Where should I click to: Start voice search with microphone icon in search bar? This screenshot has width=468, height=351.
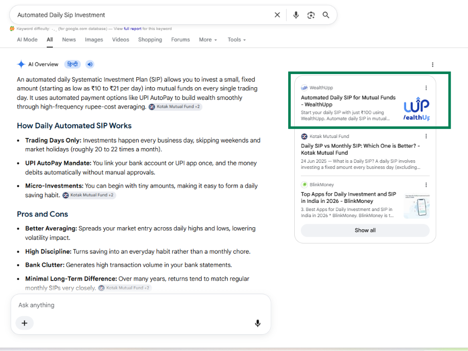296,15
